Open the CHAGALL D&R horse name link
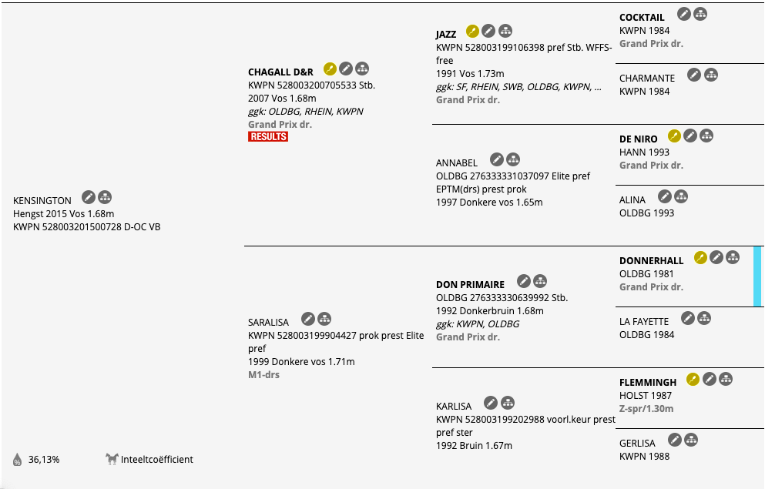The height and width of the screenshot is (489, 765). [x=280, y=72]
